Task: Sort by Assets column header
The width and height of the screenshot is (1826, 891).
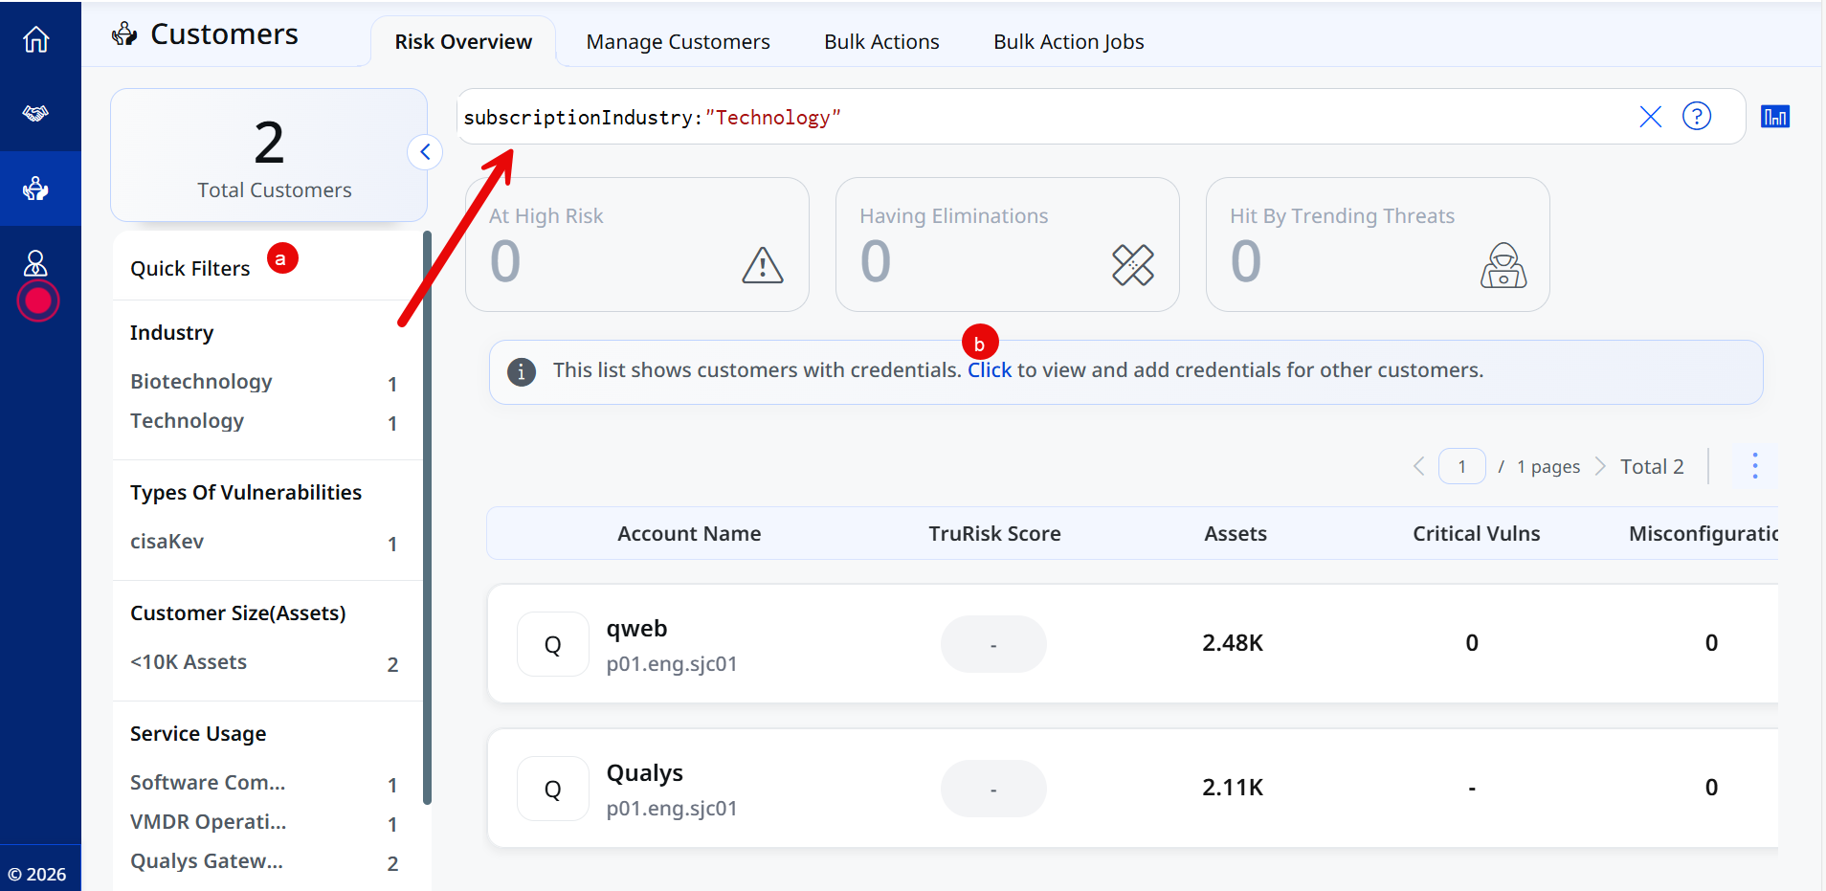Action: [x=1235, y=534]
